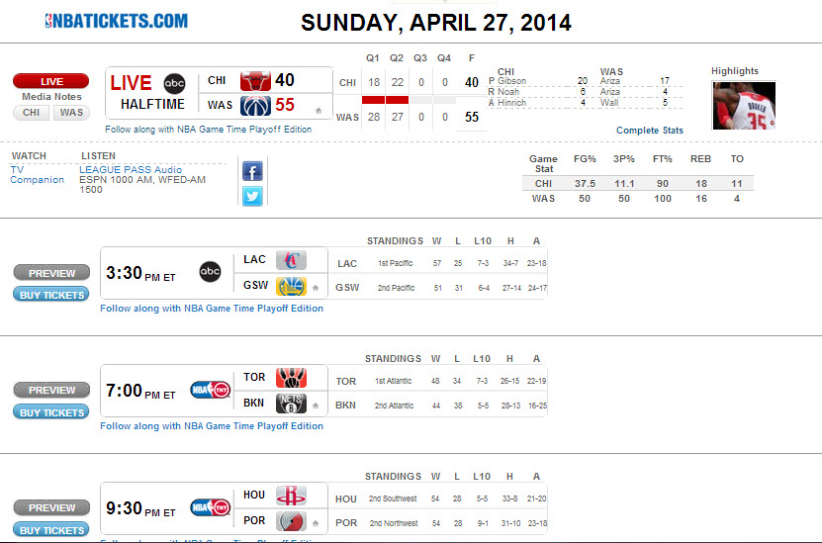Click the Facebook share icon
Viewport: 822px width, 543px height.
click(252, 171)
